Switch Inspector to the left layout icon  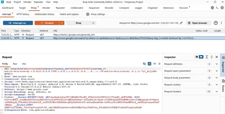[197, 57]
